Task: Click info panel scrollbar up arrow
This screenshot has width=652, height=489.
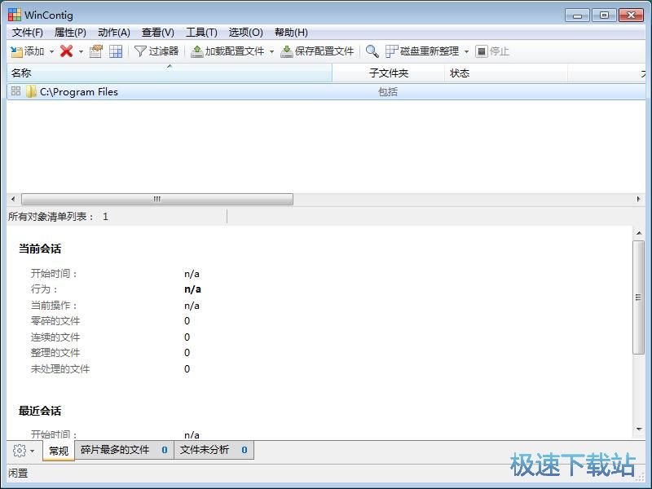Action: pos(638,233)
